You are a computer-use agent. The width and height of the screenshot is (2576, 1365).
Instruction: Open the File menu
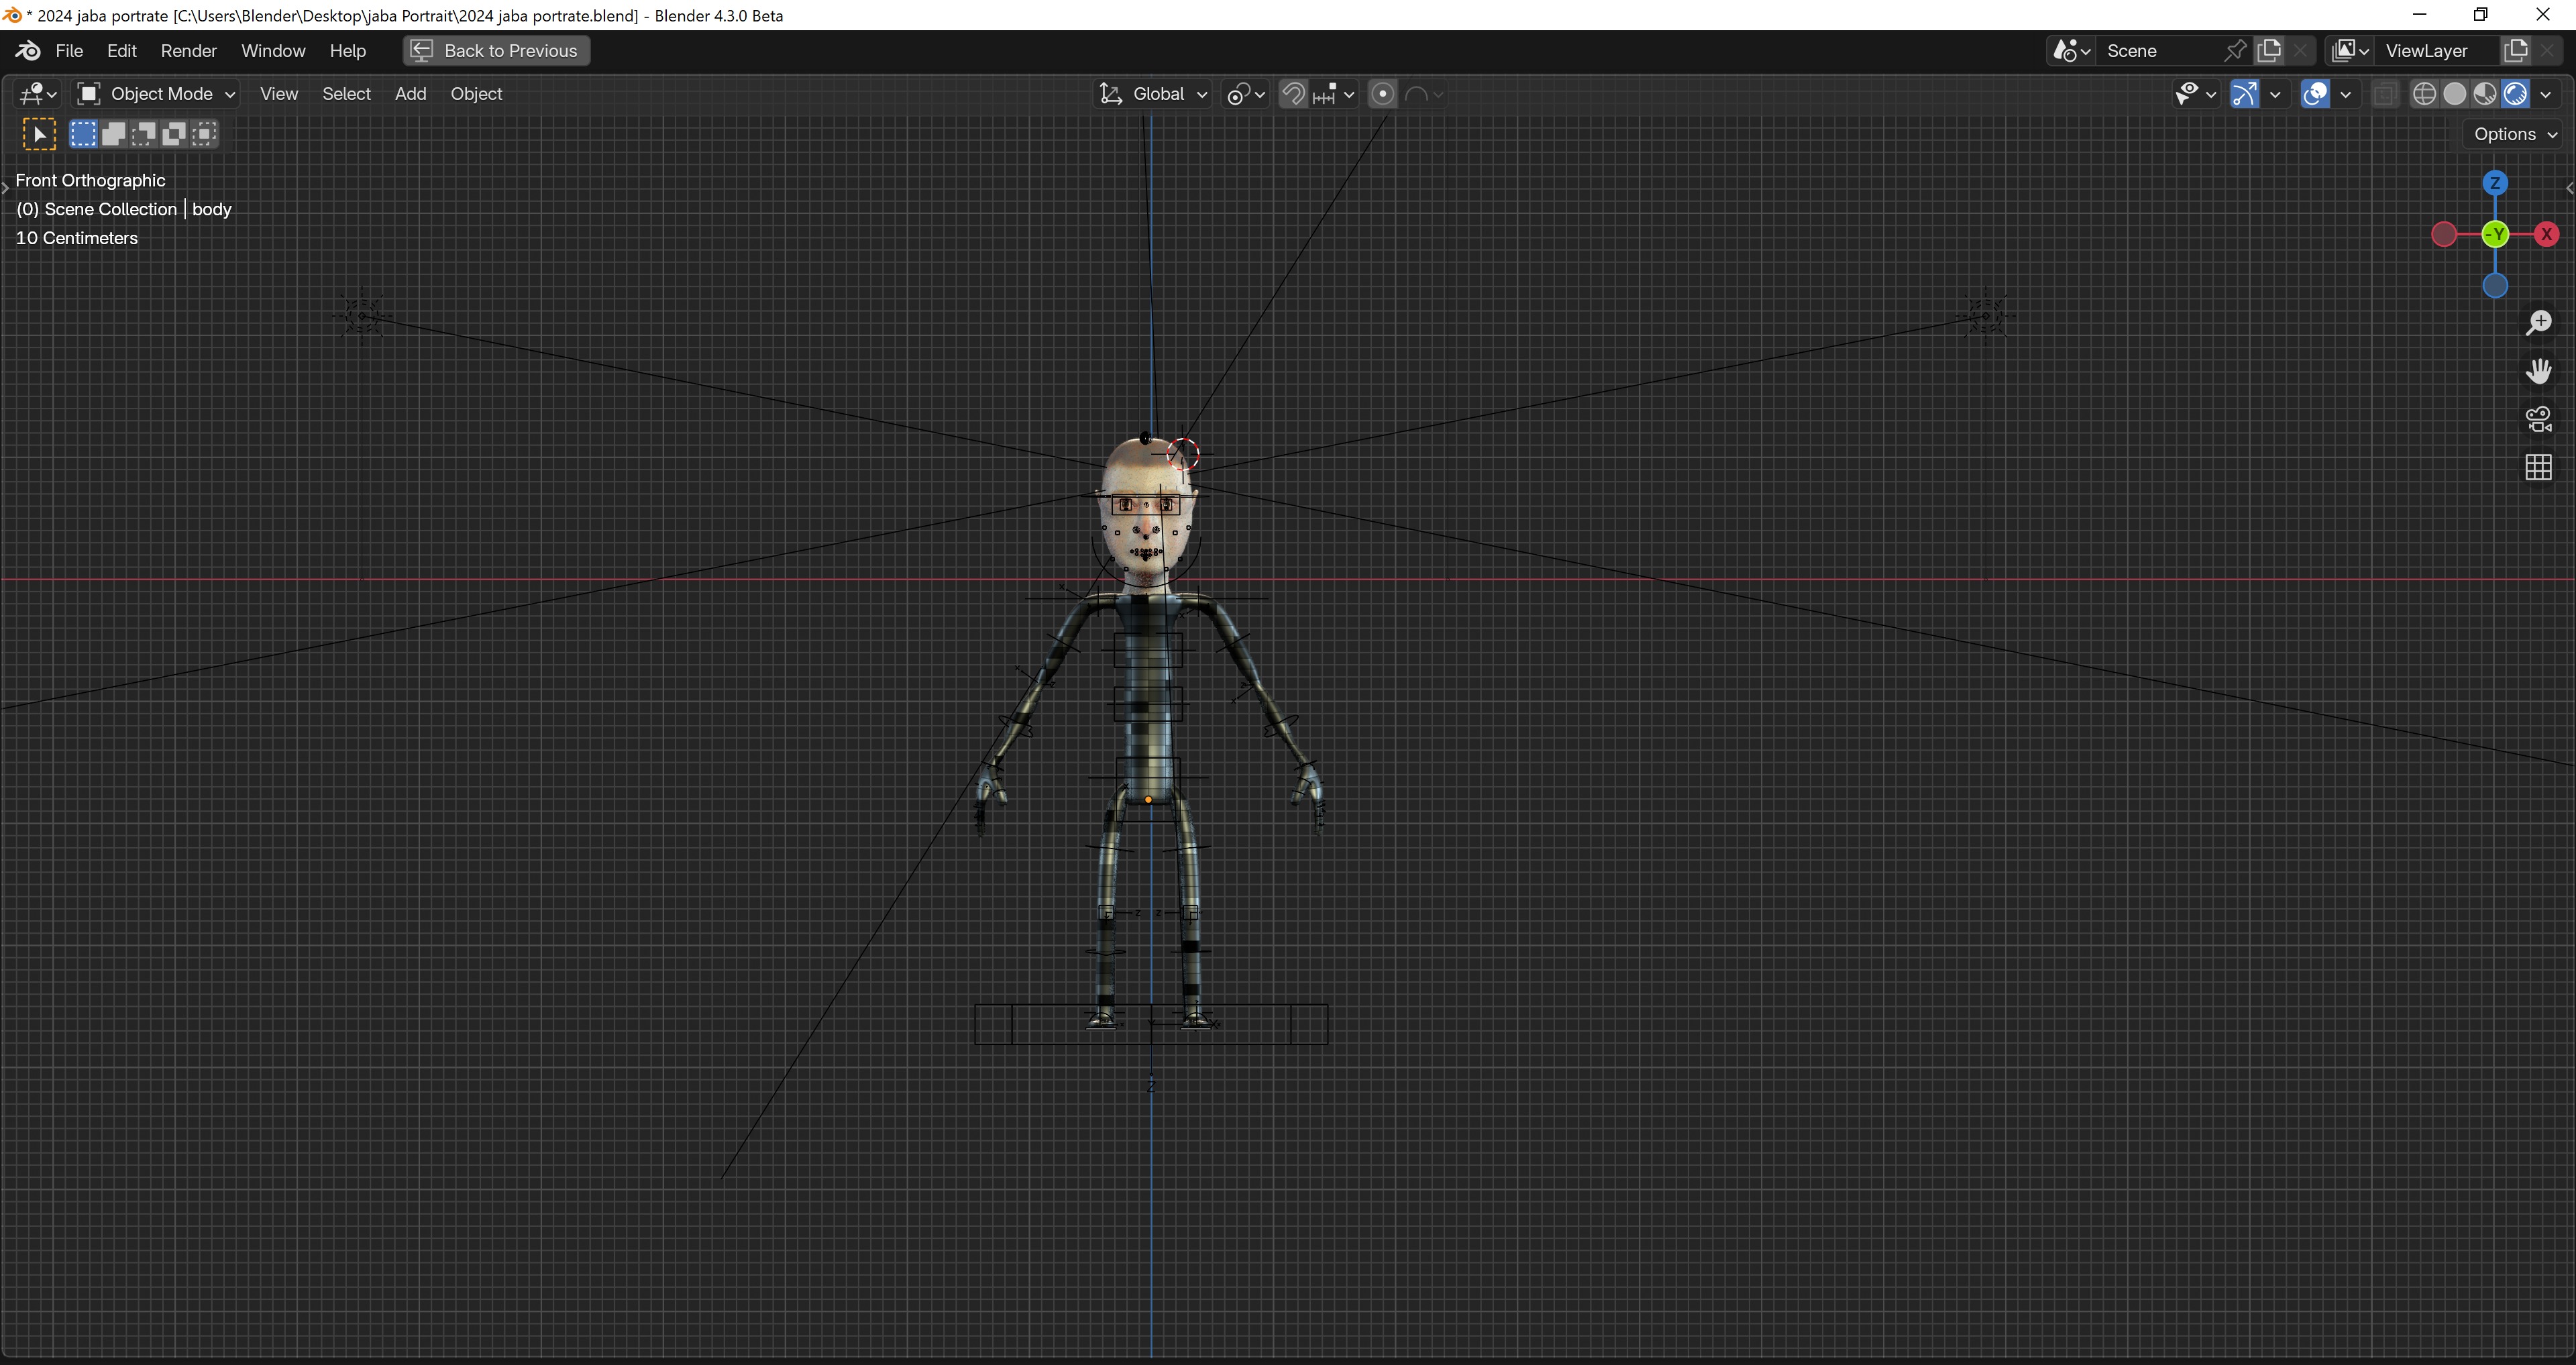click(69, 51)
